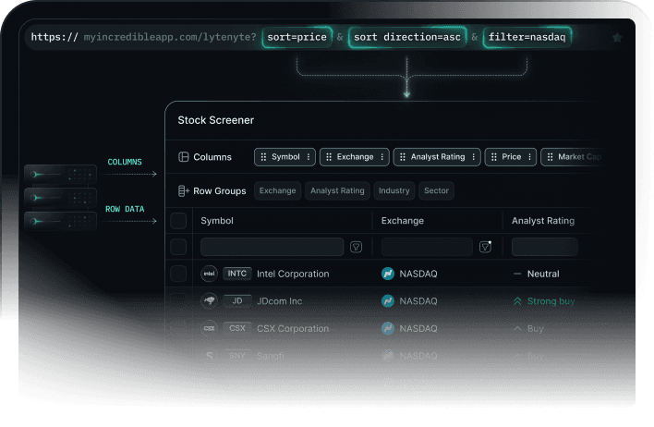Click the Row Groups icon
The image size is (654, 427).
tap(184, 190)
